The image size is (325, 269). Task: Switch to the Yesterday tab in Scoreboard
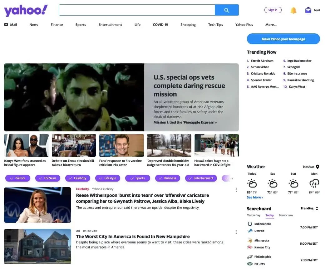click(254, 215)
